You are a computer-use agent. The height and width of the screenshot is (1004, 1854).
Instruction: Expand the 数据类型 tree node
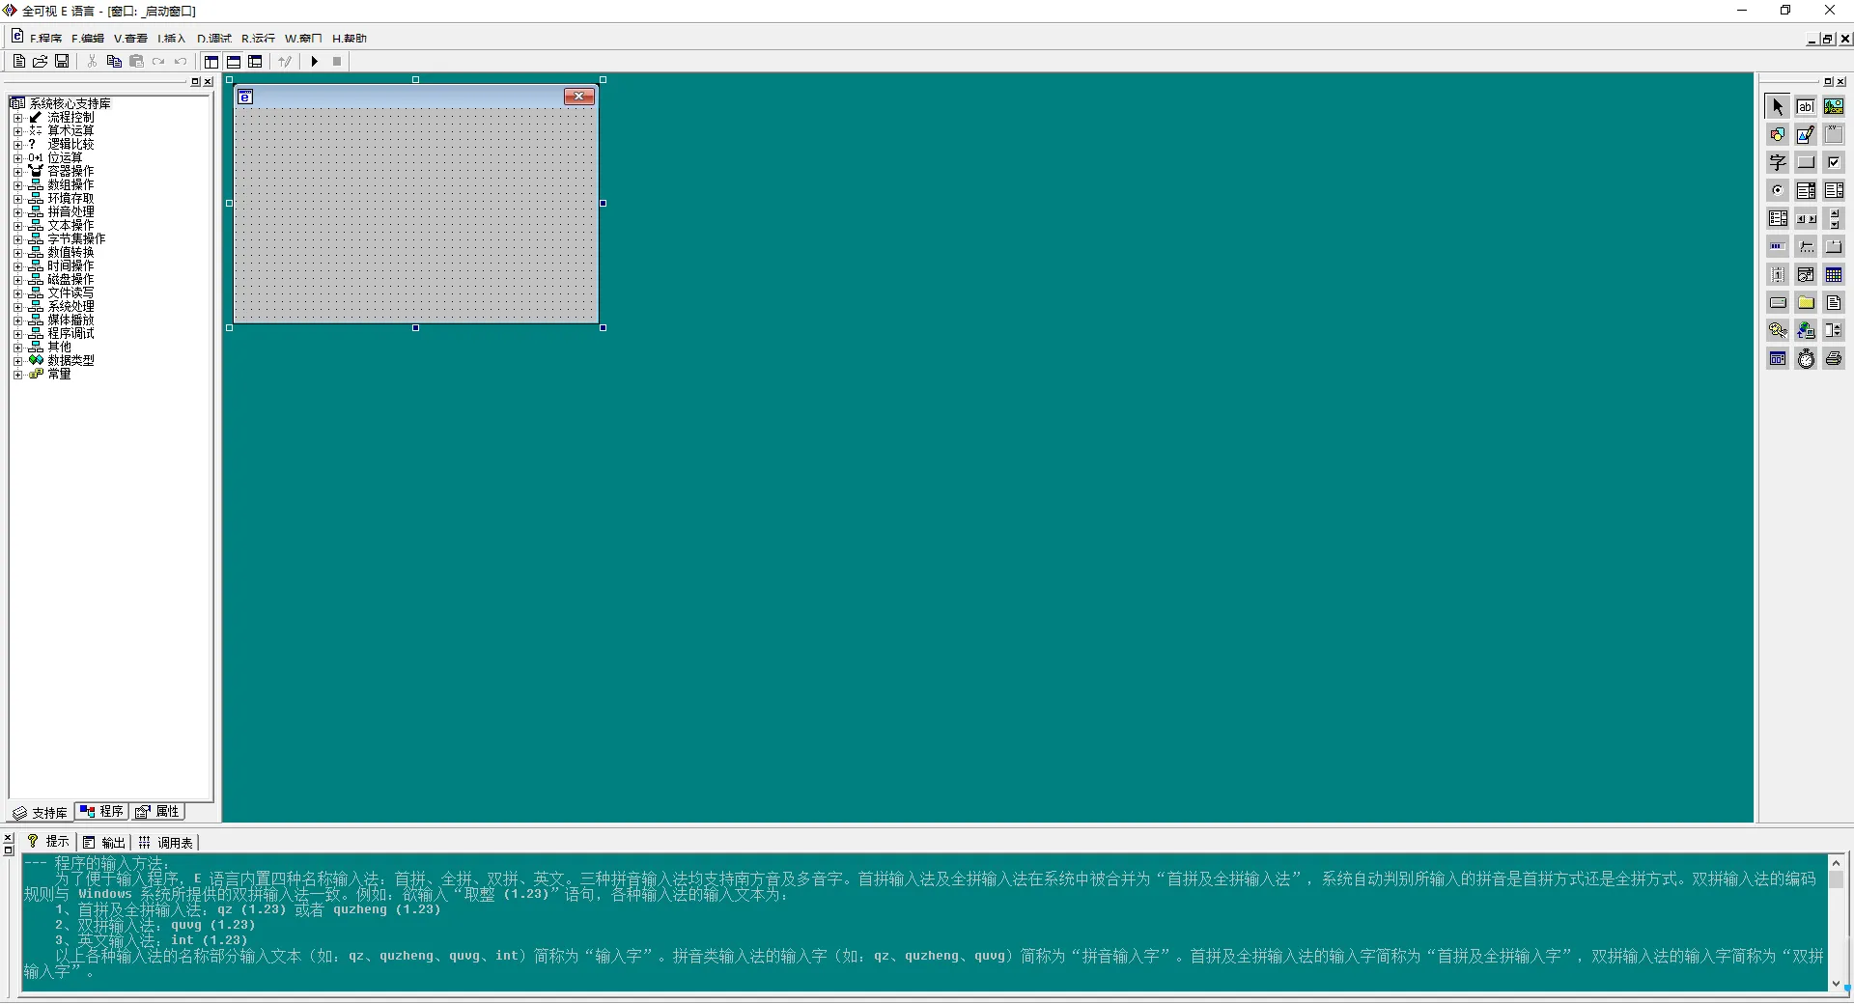pos(17,361)
